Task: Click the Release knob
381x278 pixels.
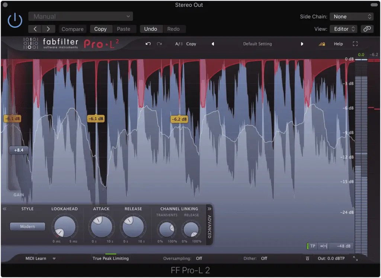Action: 133,227
